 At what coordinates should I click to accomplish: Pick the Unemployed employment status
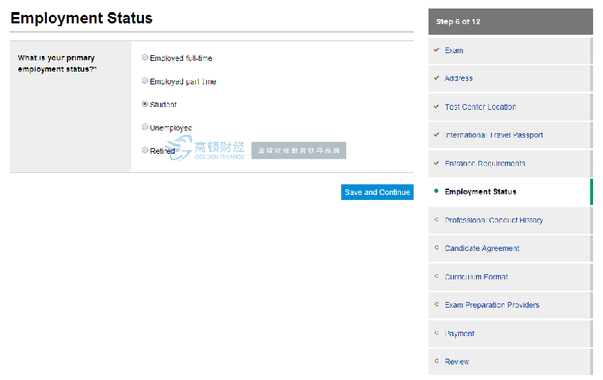pyautogui.click(x=145, y=127)
